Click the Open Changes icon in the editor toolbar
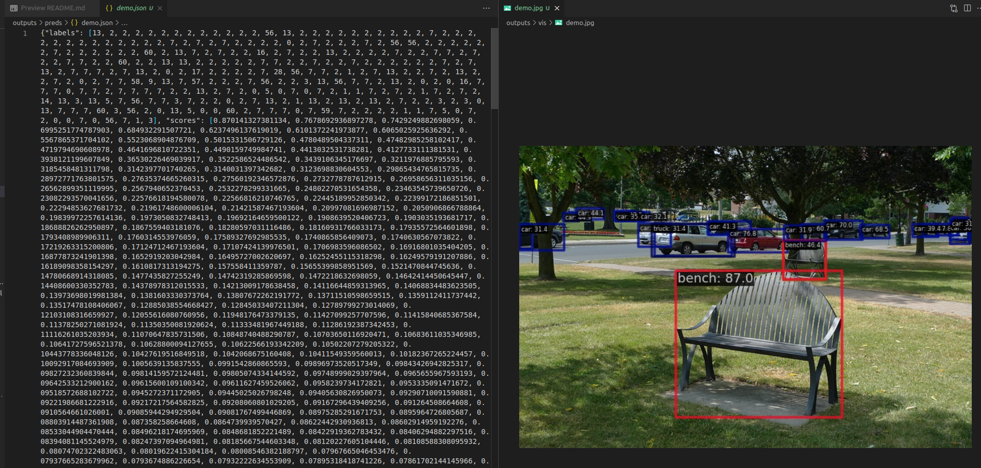The image size is (981, 468). [953, 8]
